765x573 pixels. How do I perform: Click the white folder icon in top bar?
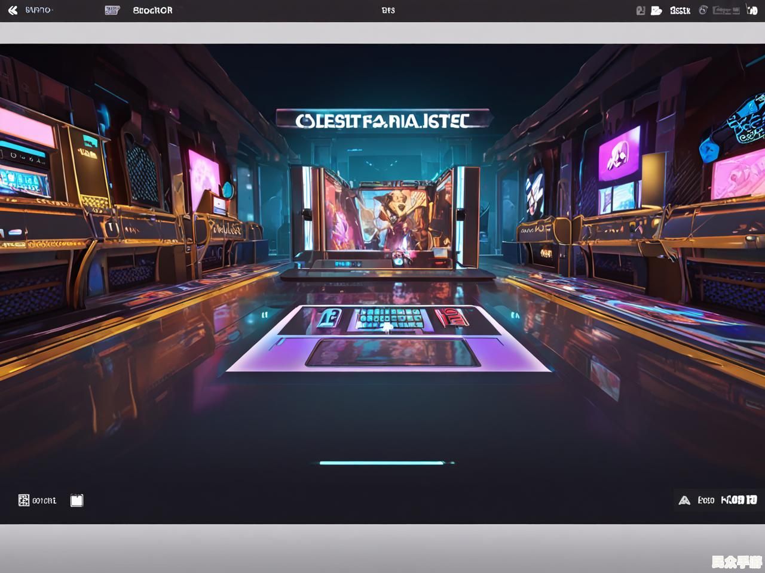pyautogui.click(x=656, y=10)
